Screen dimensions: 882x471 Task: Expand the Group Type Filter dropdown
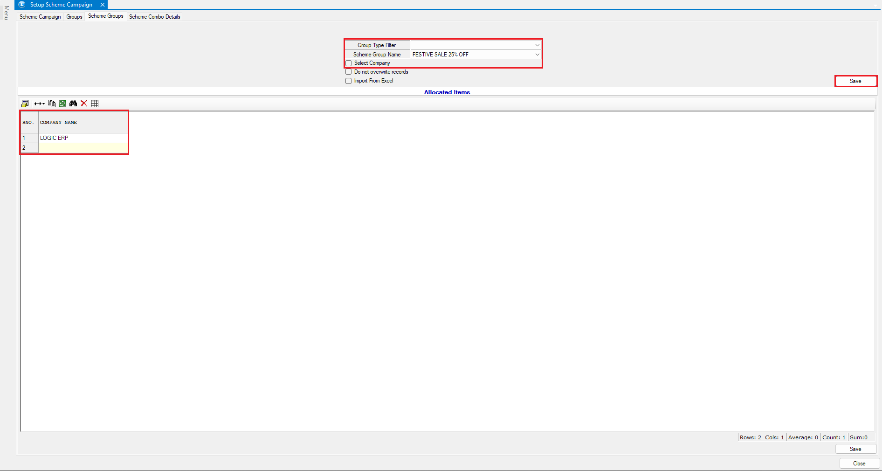point(537,45)
